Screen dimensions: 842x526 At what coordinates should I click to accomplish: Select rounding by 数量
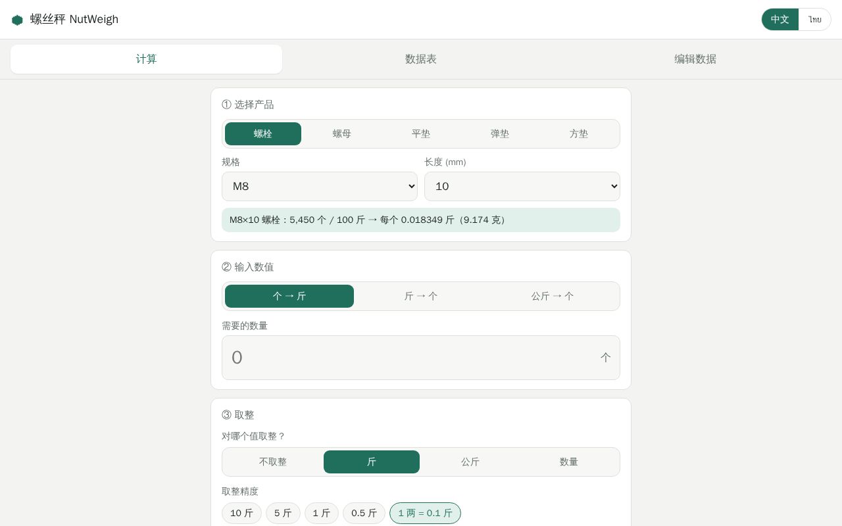click(x=569, y=462)
